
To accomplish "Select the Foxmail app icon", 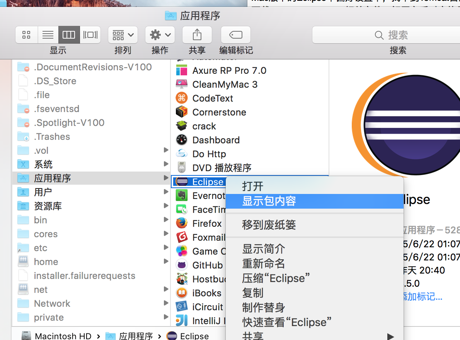I will click(182, 237).
